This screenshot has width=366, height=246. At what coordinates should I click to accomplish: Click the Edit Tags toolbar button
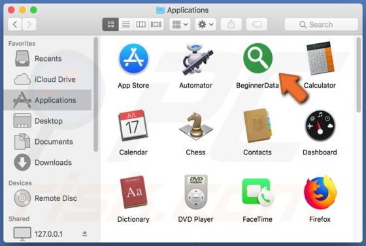(x=257, y=24)
